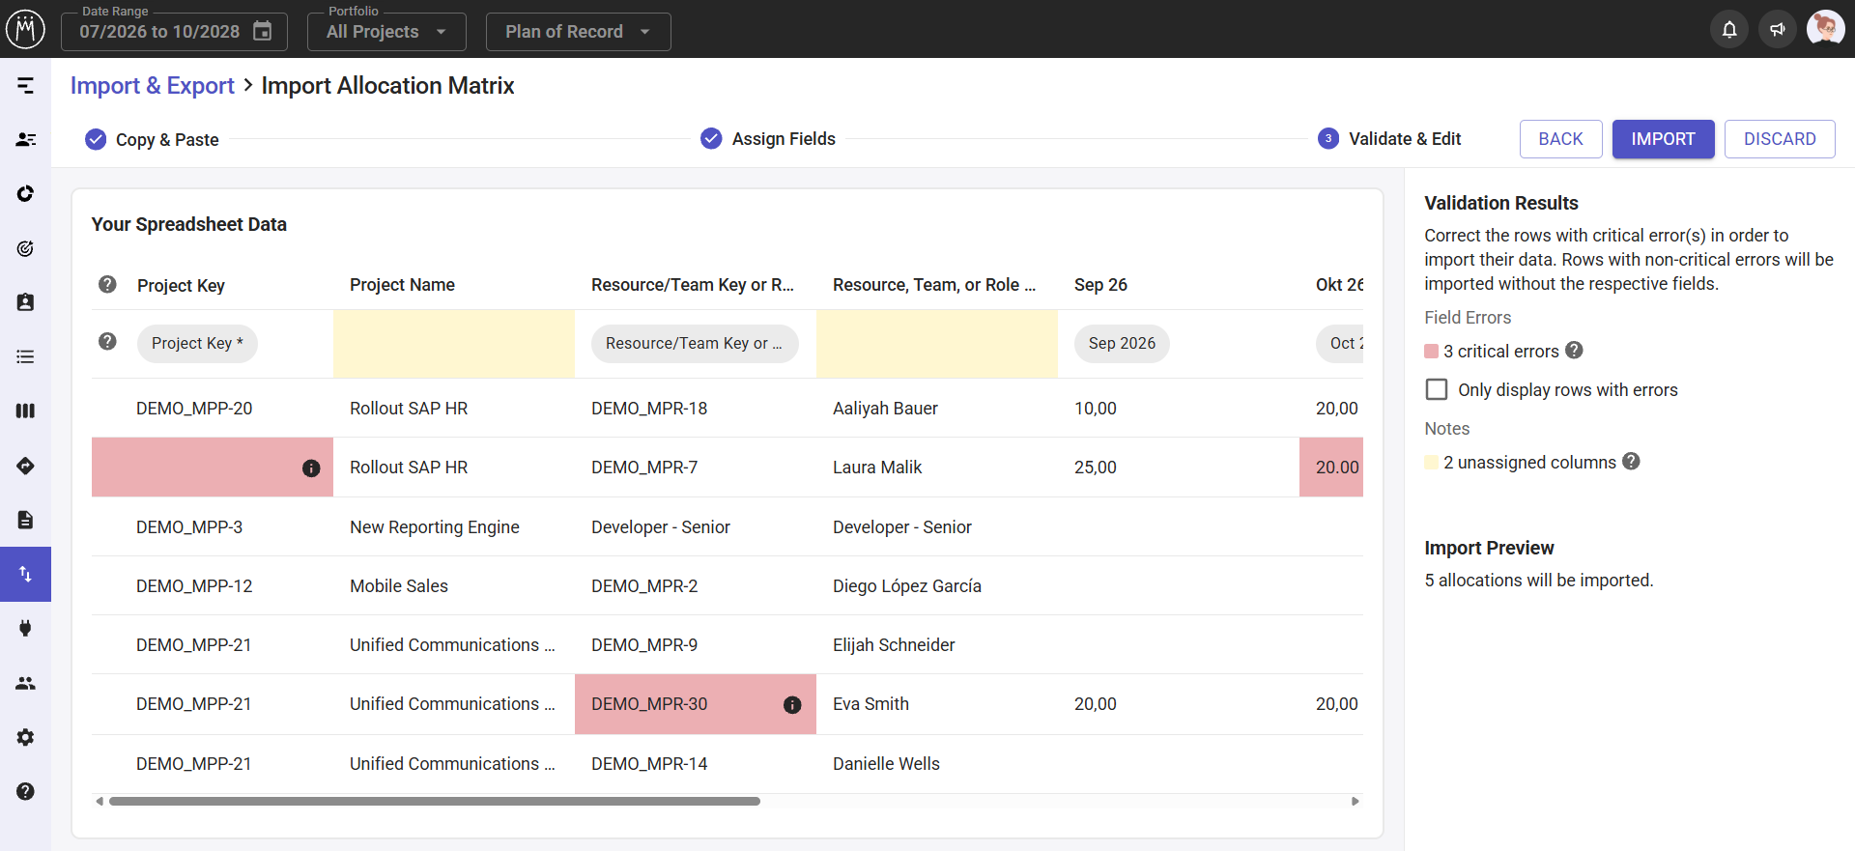Image resolution: width=1855 pixels, height=851 pixels.
Task: Open the settings gear sidebar icon
Action: tap(26, 737)
